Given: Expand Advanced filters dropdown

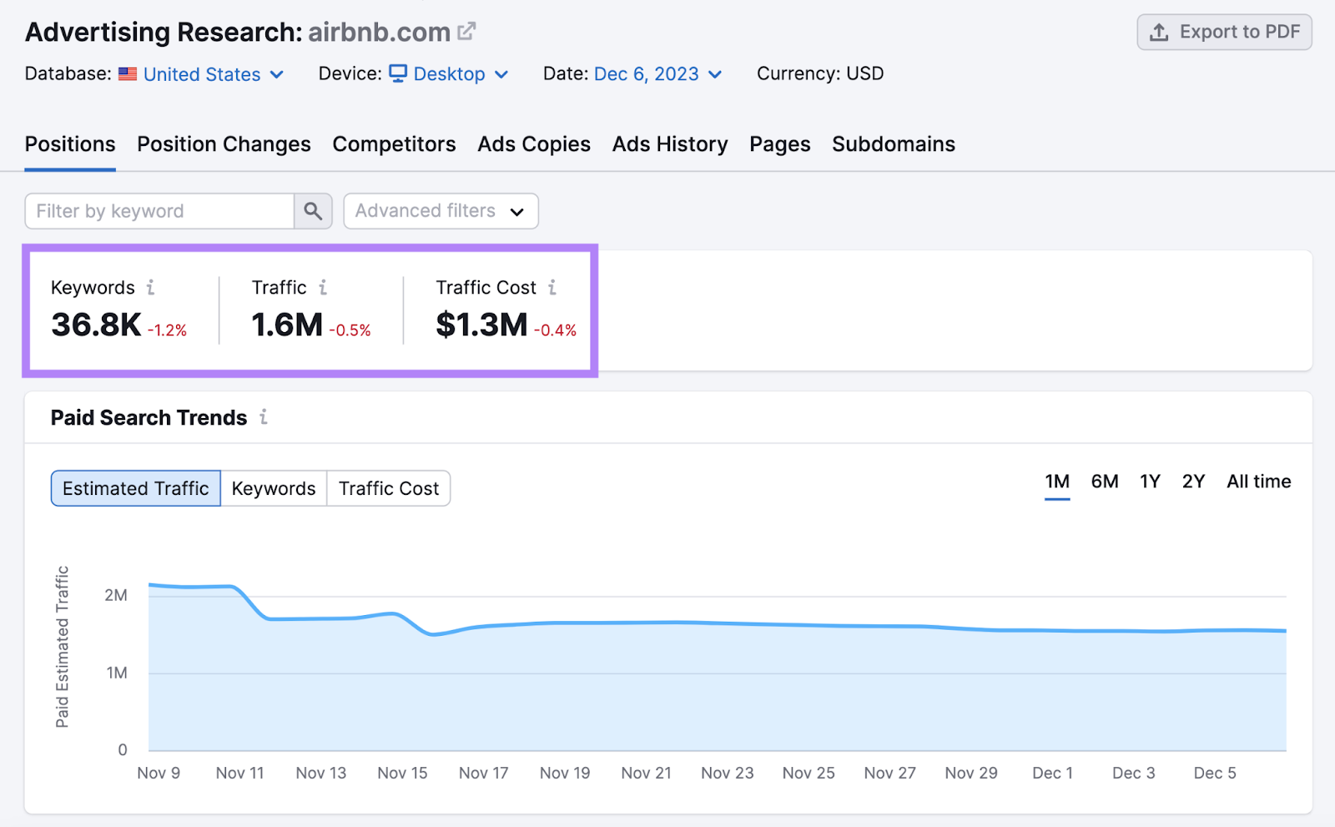Looking at the screenshot, I should (441, 211).
